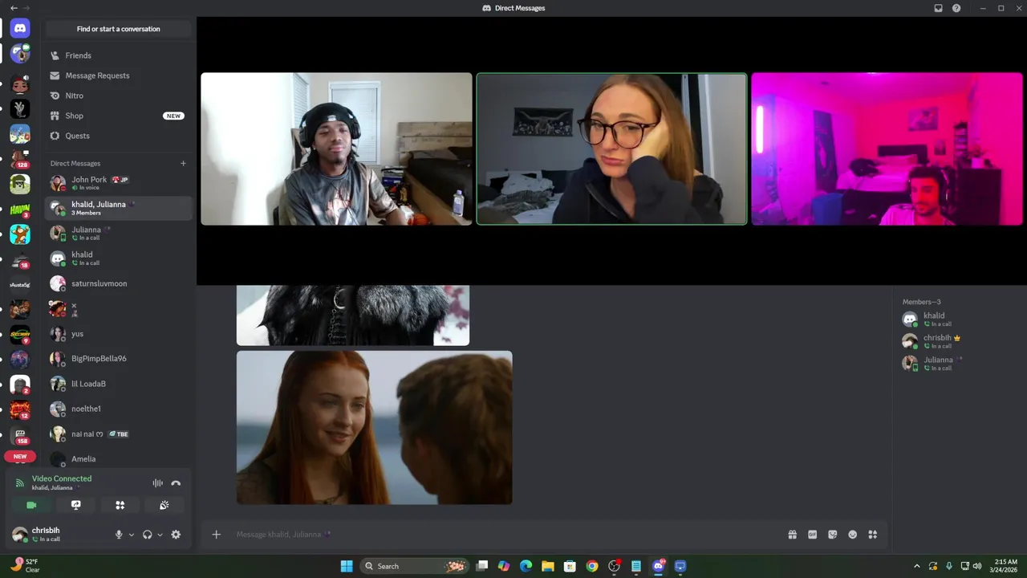Open Help question mark icon in title bar
The height and width of the screenshot is (578, 1027).
(x=956, y=8)
